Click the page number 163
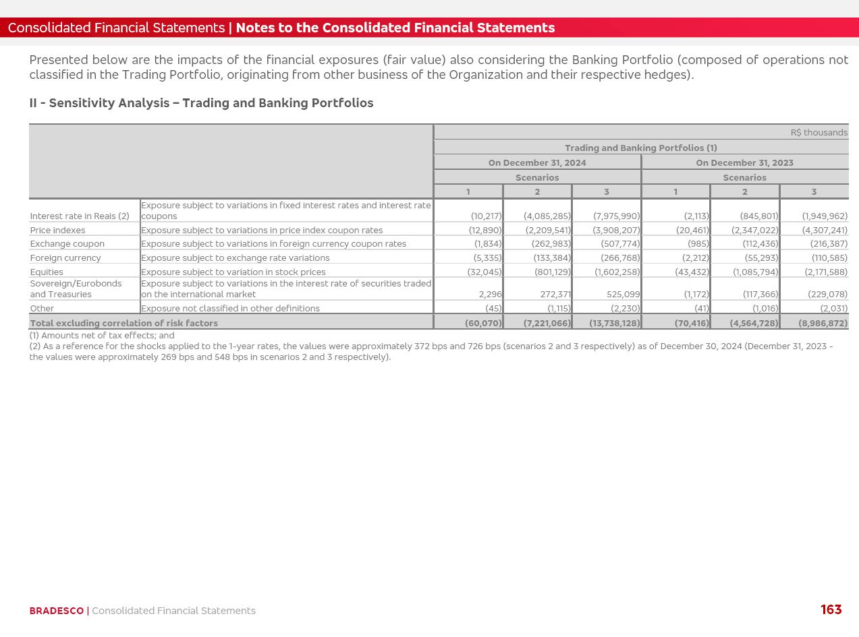 (x=831, y=609)
